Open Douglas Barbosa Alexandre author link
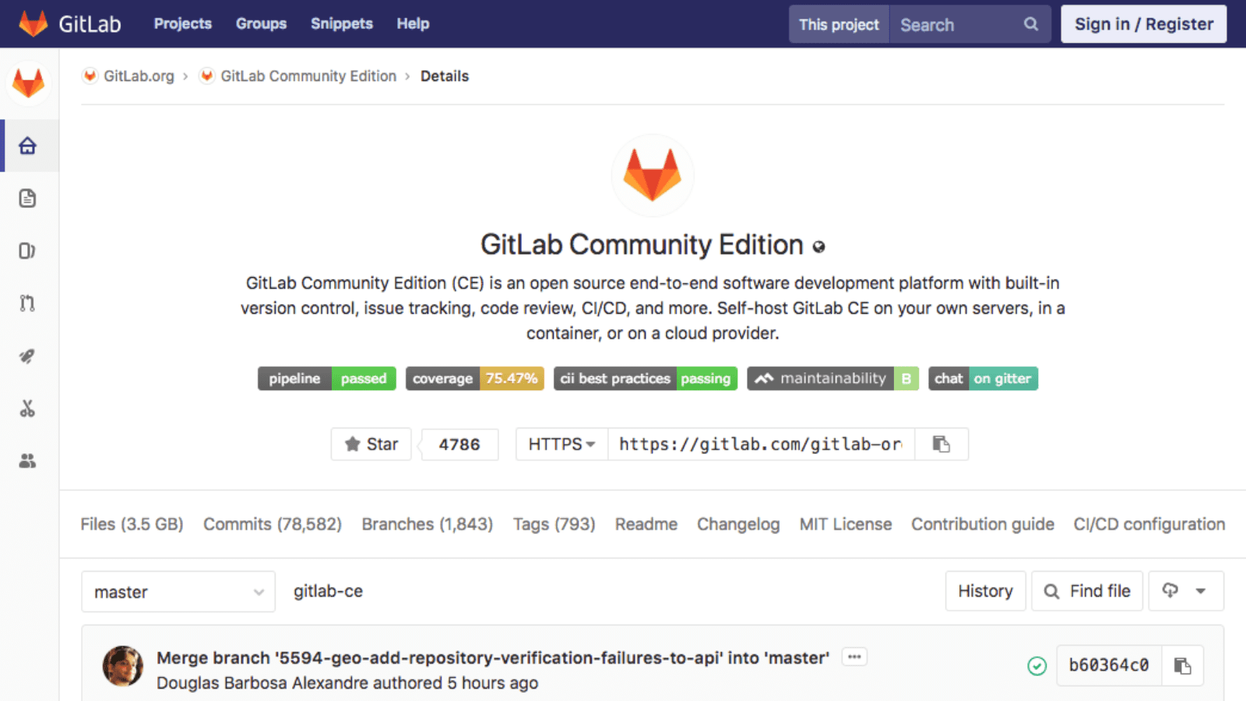Screen dimensions: 1246x701 (x=262, y=683)
